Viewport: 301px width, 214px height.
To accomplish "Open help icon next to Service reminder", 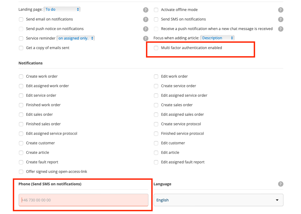I will pos(146,38).
